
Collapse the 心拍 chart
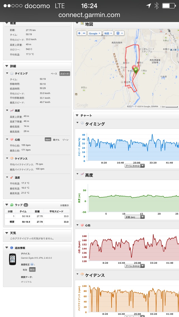tap(77, 225)
